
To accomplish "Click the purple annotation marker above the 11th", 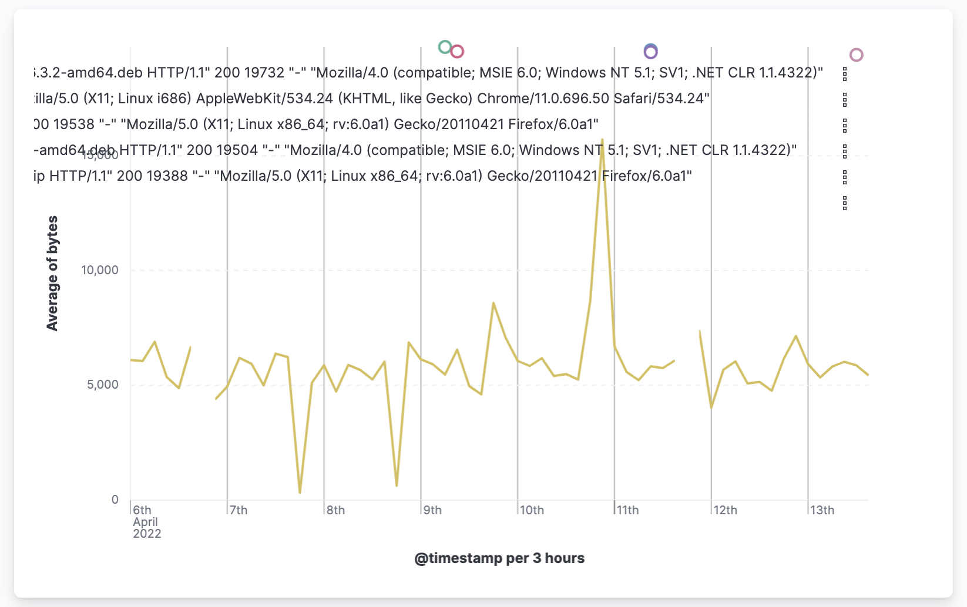I will coord(650,52).
